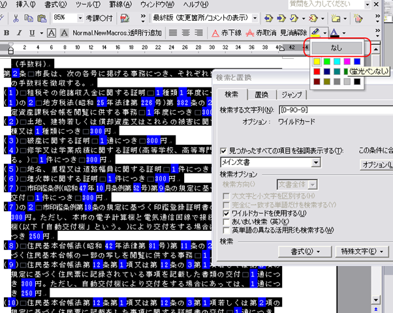Click the 考課〇付 toolbar button

coord(99,18)
